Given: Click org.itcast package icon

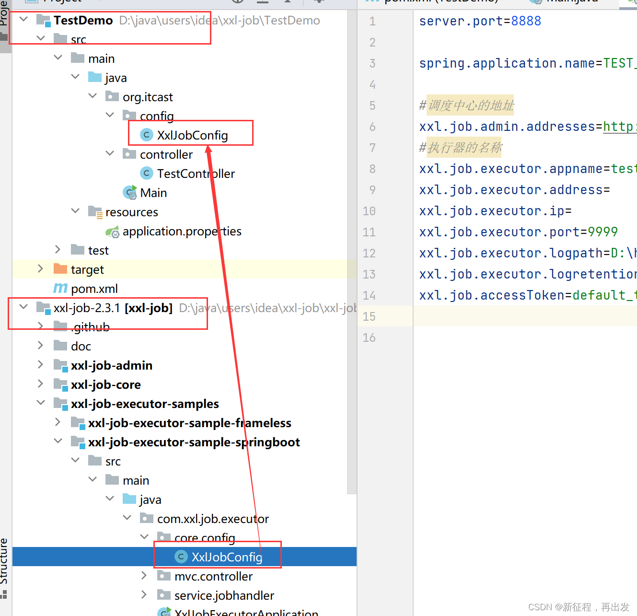Looking at the screenshot, I should [x=112, y=96].
